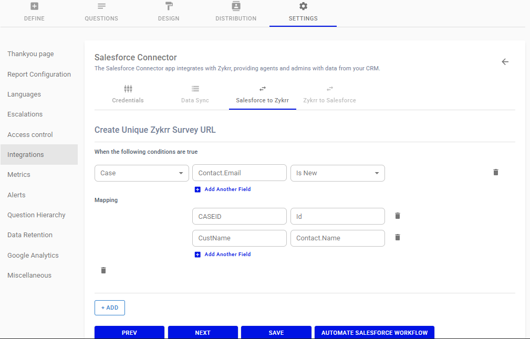Screen dimensions: 530x339
Task: Open Thankyou page in the sidebar
Action: (x=31, y=54)
